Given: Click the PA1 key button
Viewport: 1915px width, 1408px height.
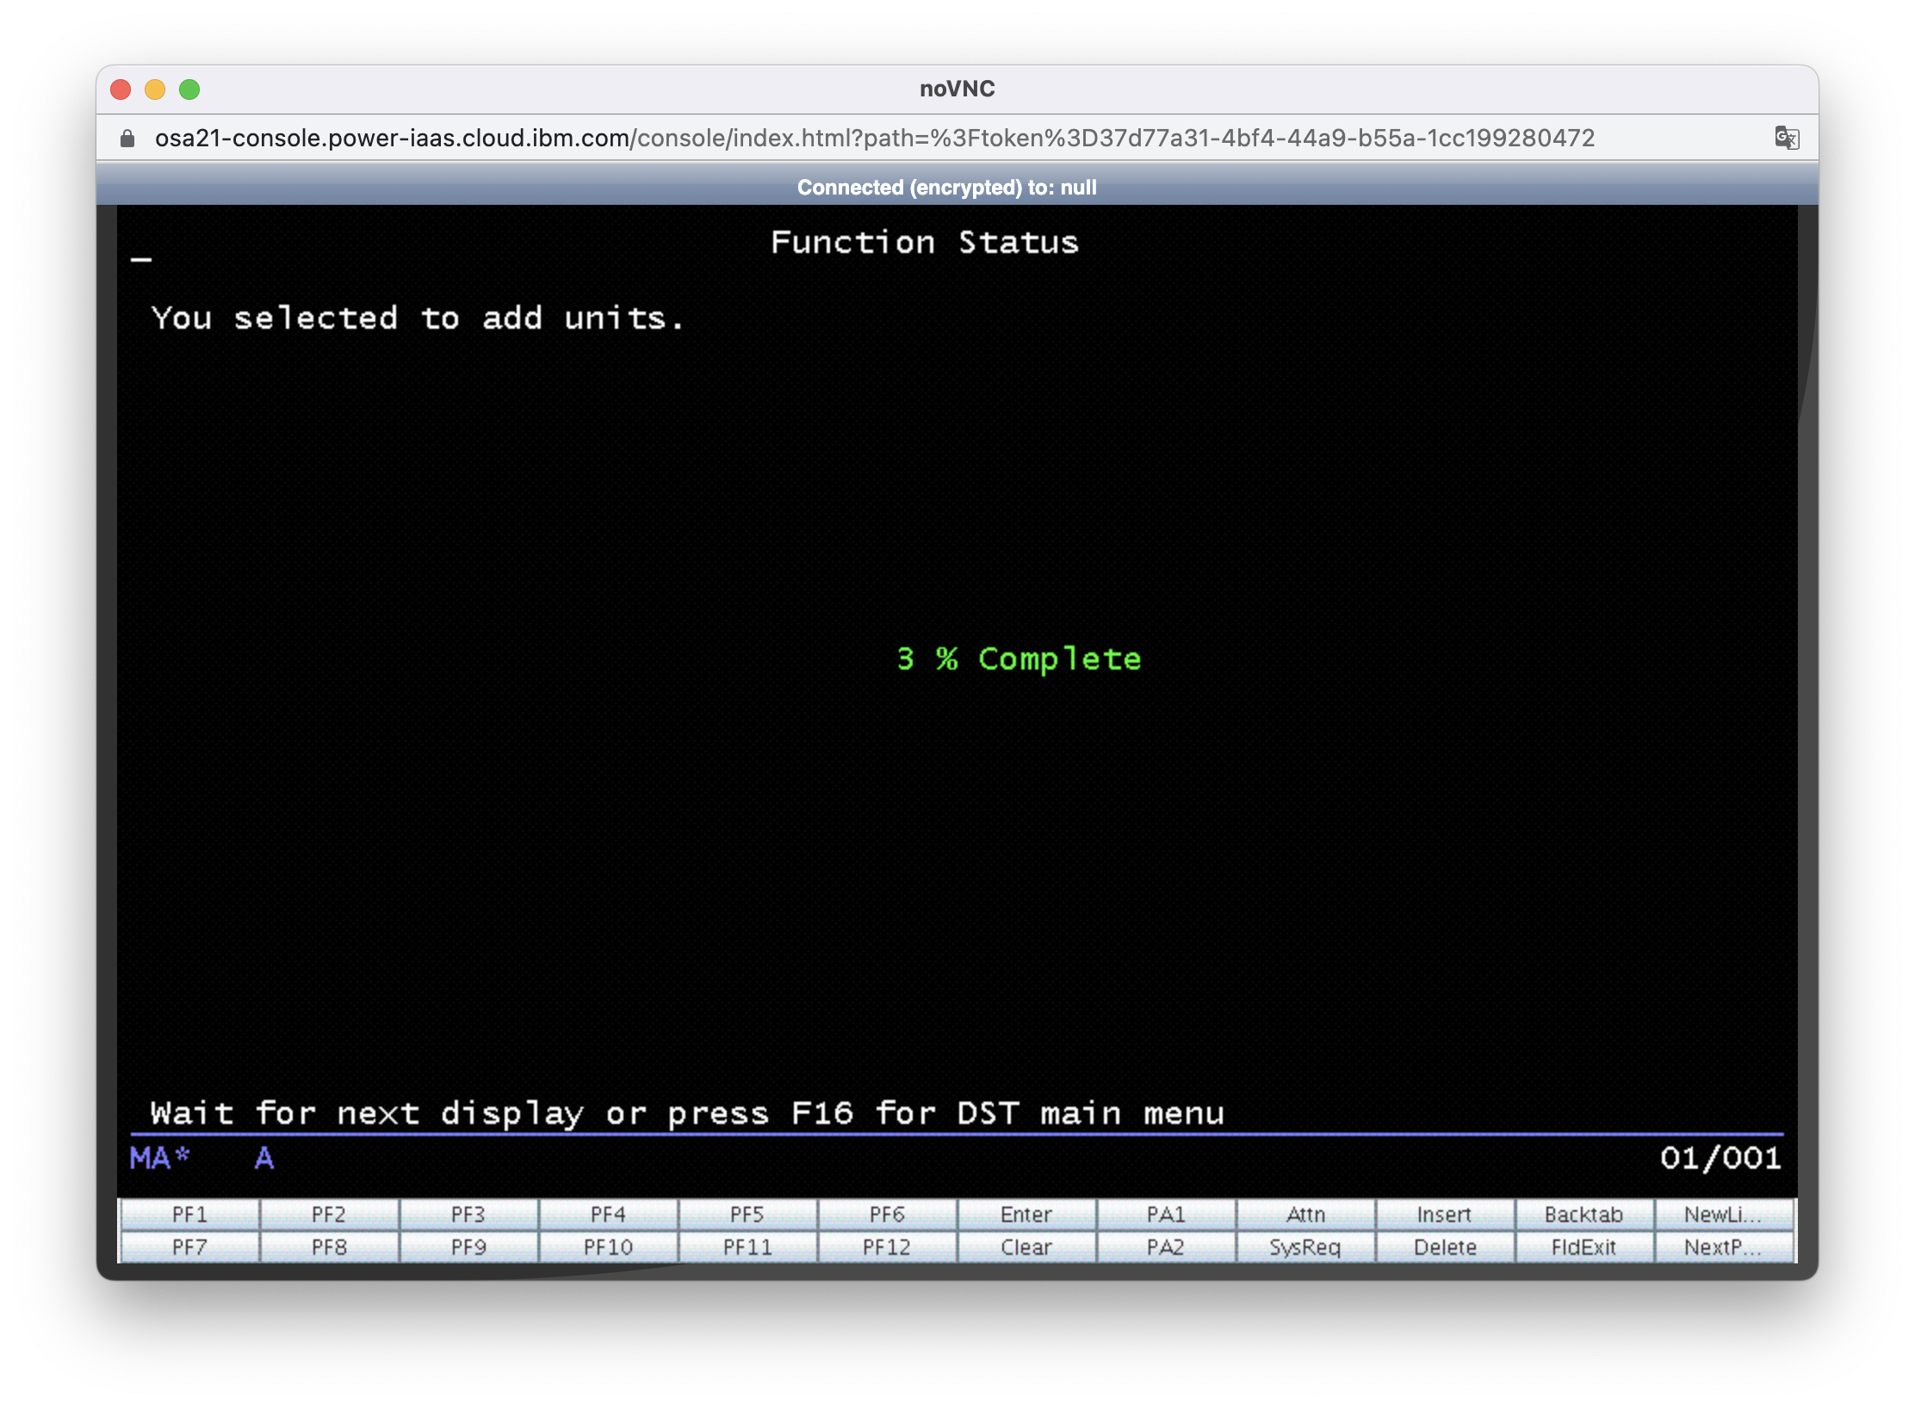Looking at the screenshot, I should point(1166,1214).
